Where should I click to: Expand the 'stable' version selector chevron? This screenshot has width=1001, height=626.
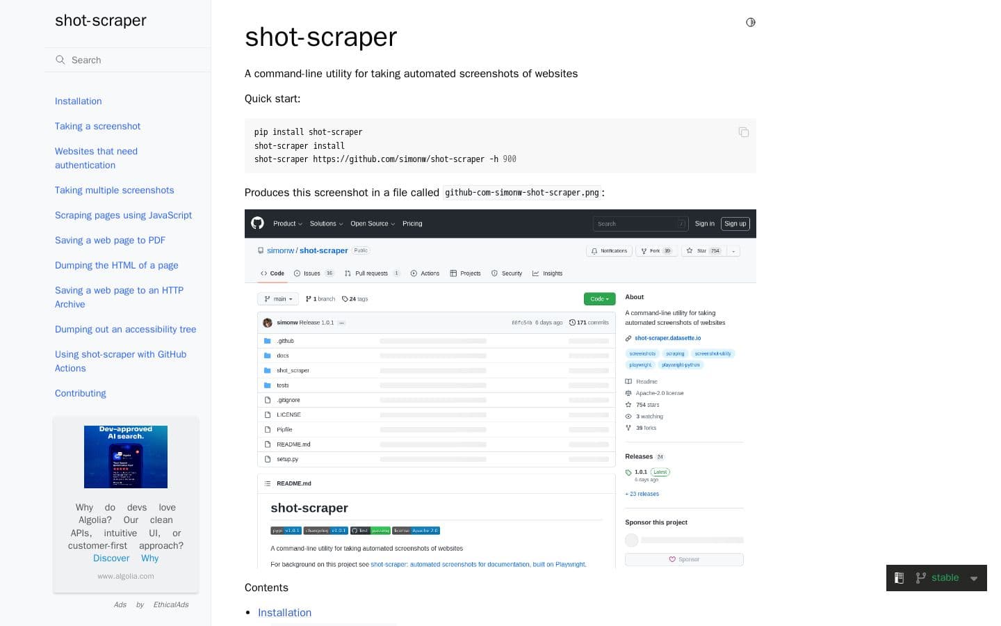pos(974,577)
